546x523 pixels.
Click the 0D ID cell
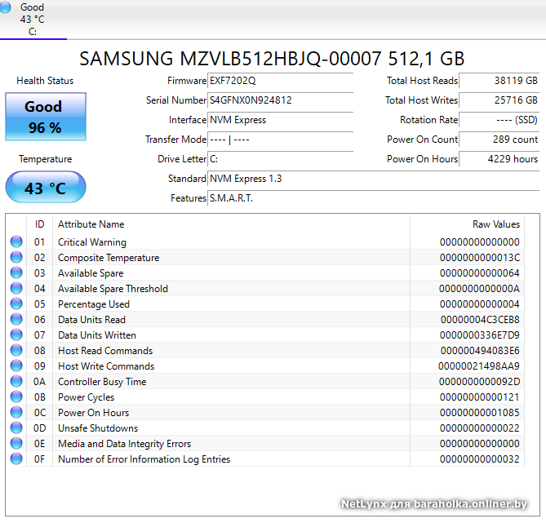click(x=39, y=428)
